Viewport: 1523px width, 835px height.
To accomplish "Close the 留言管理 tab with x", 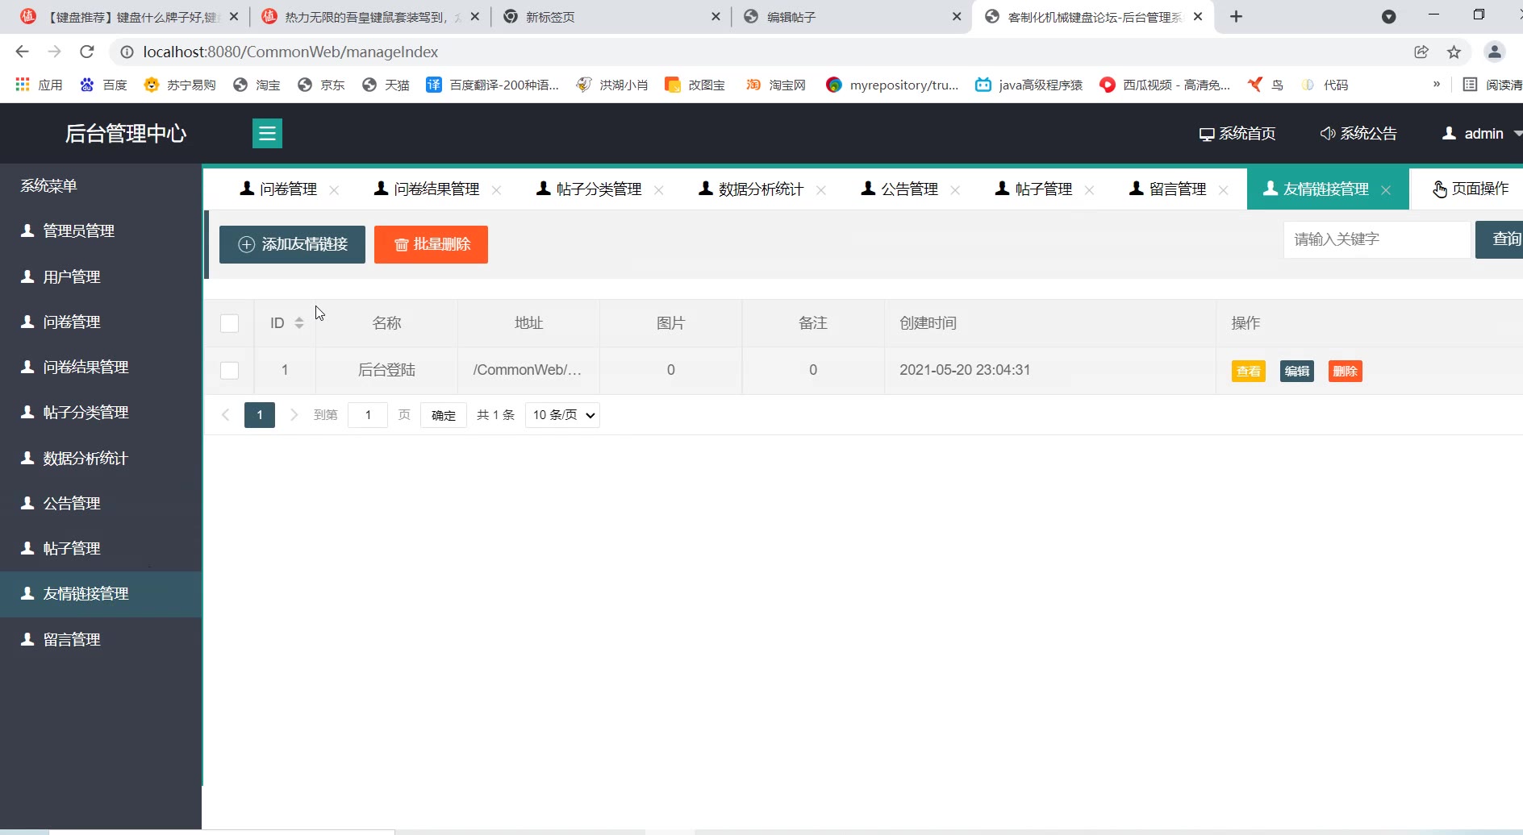I will (1224, 190).
